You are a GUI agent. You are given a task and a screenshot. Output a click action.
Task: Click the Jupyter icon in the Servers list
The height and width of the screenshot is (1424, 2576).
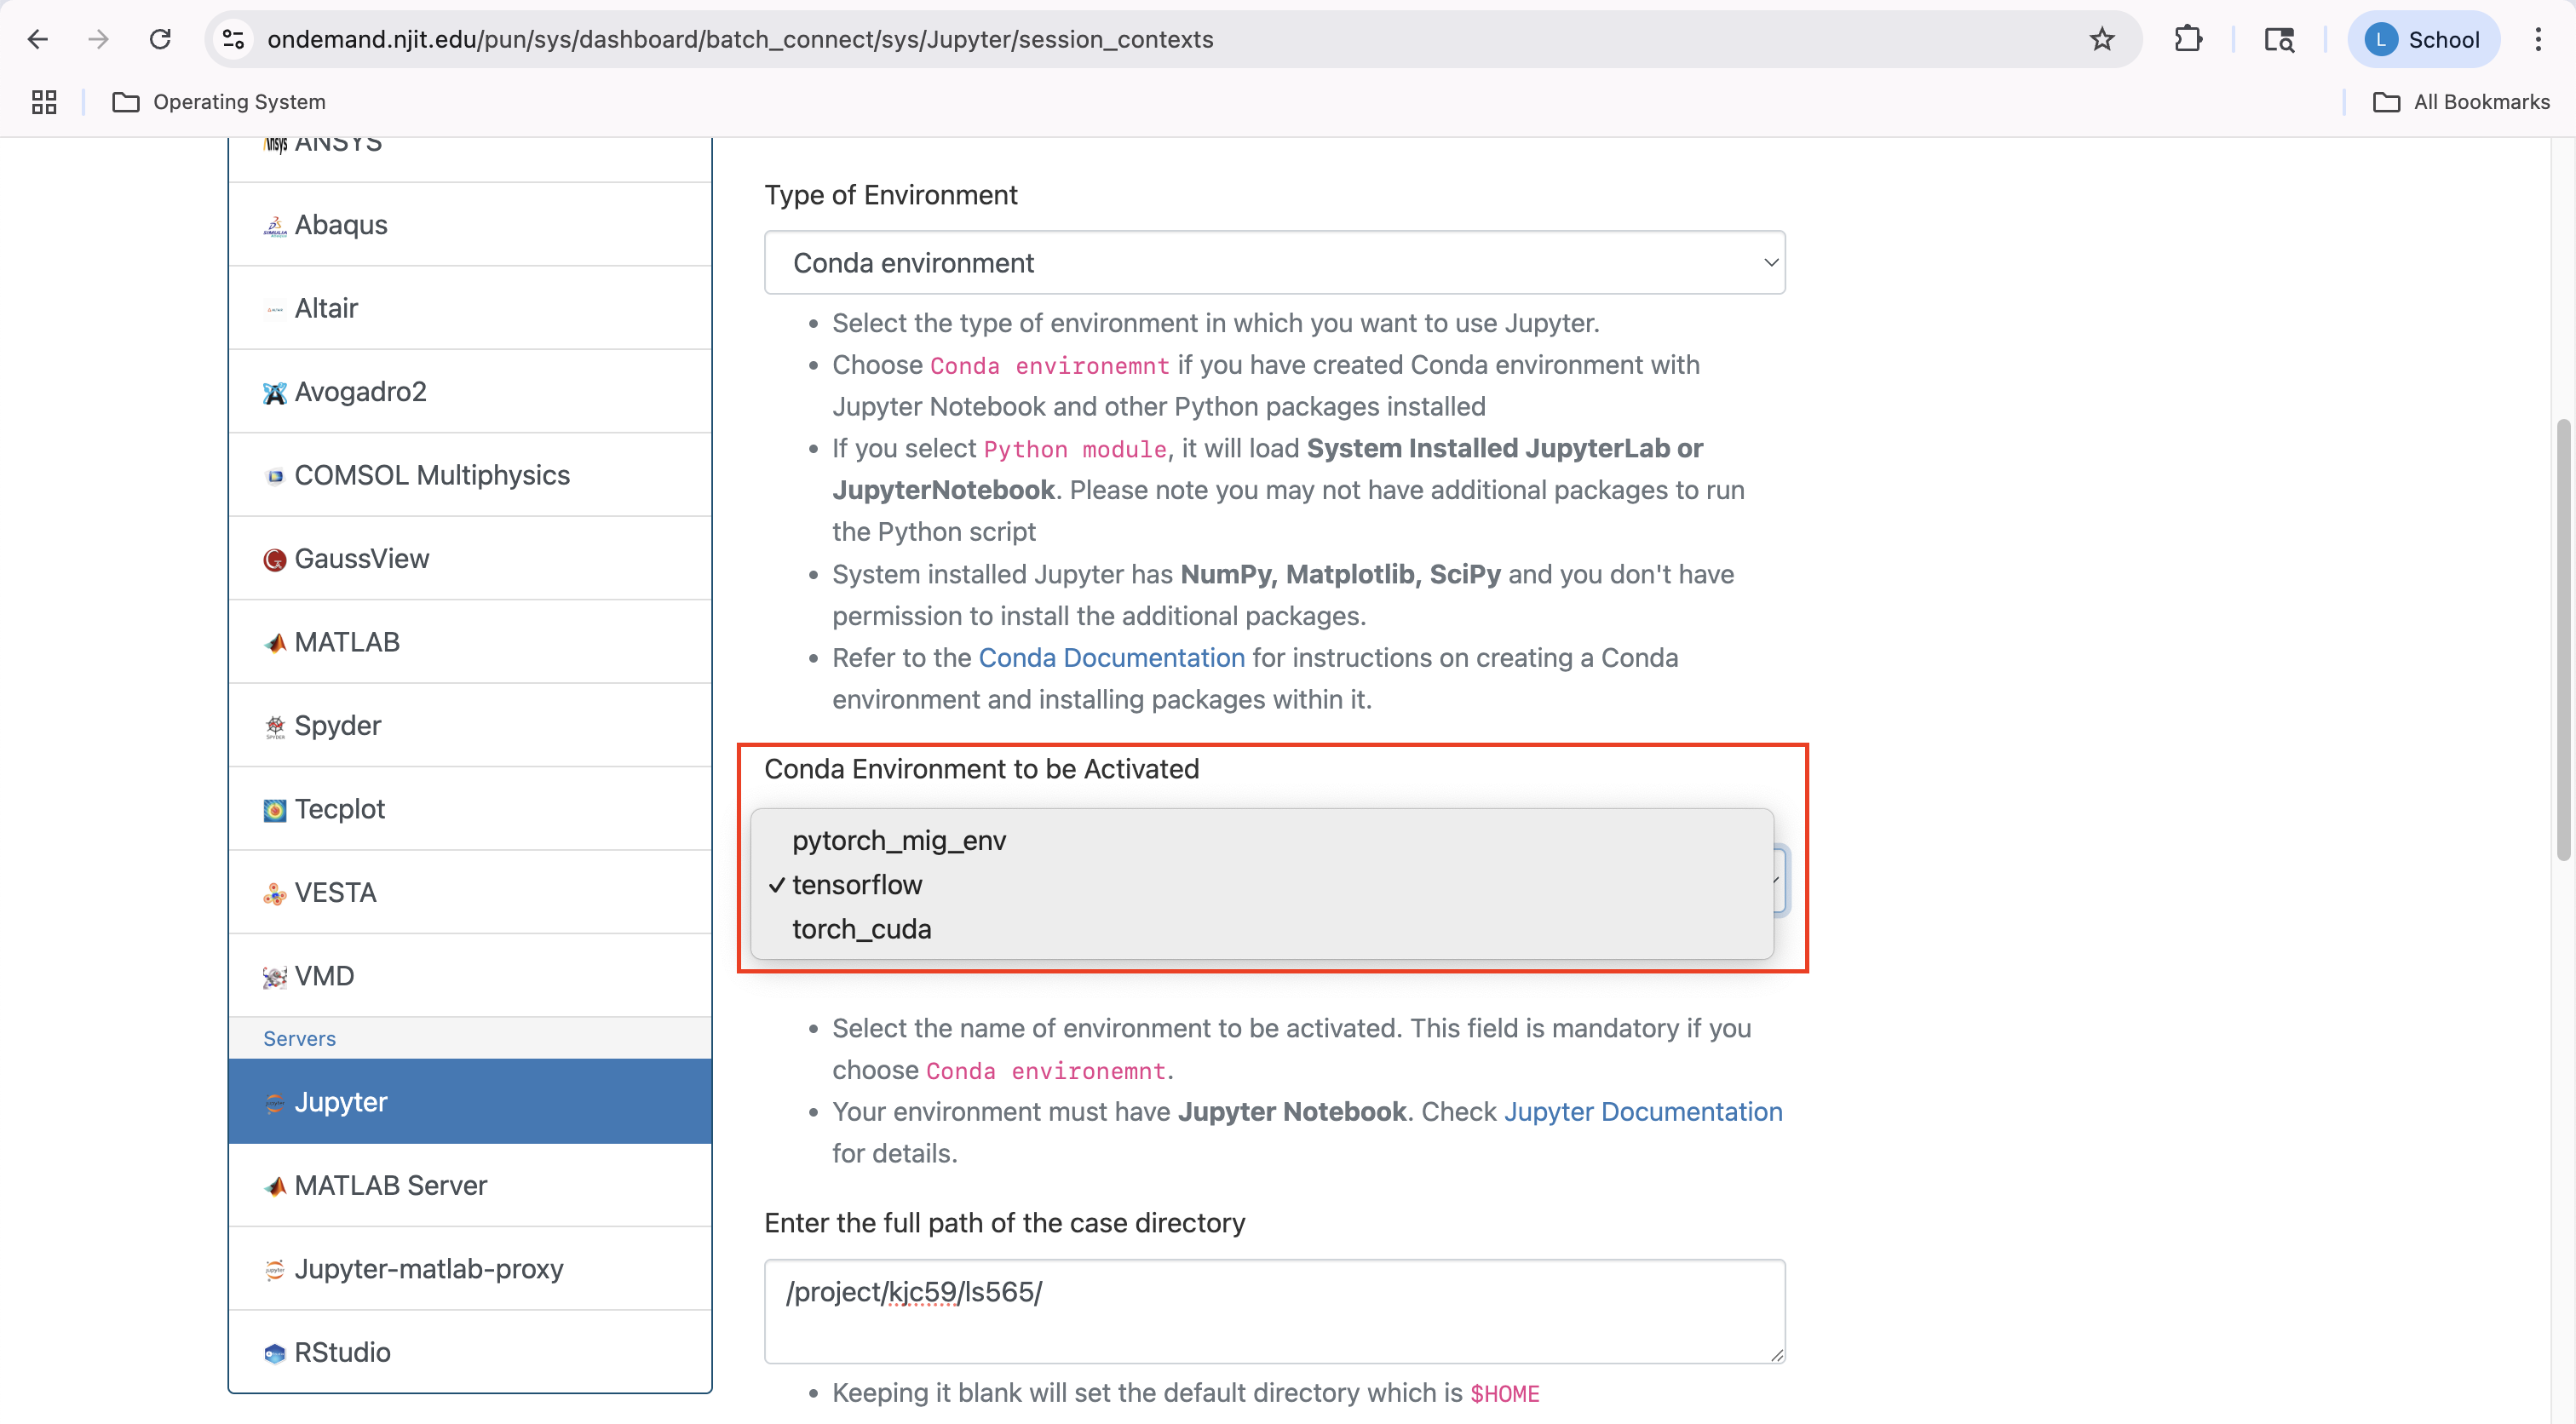click(x=275, y=1103)
